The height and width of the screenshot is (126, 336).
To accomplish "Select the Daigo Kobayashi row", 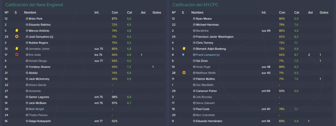I will tap(84, 121).
